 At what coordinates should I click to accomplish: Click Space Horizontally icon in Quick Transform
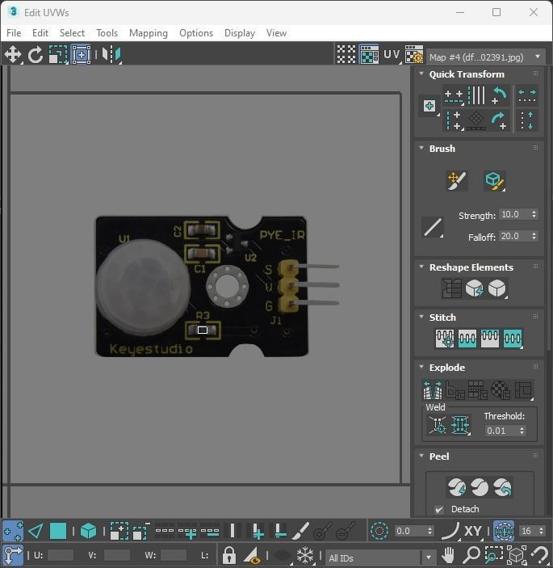527,96
